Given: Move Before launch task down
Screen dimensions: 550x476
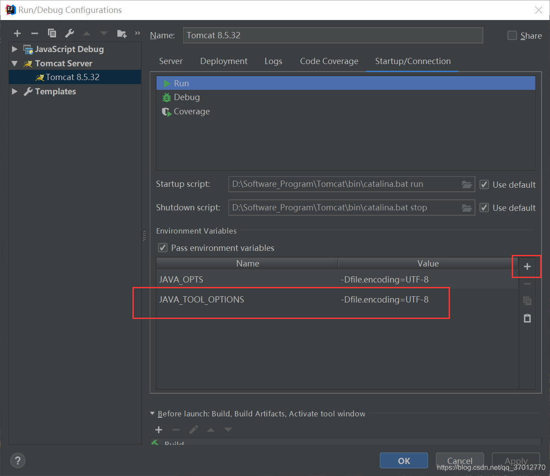Looking at the screenshot, I should [x=228, y=430].
